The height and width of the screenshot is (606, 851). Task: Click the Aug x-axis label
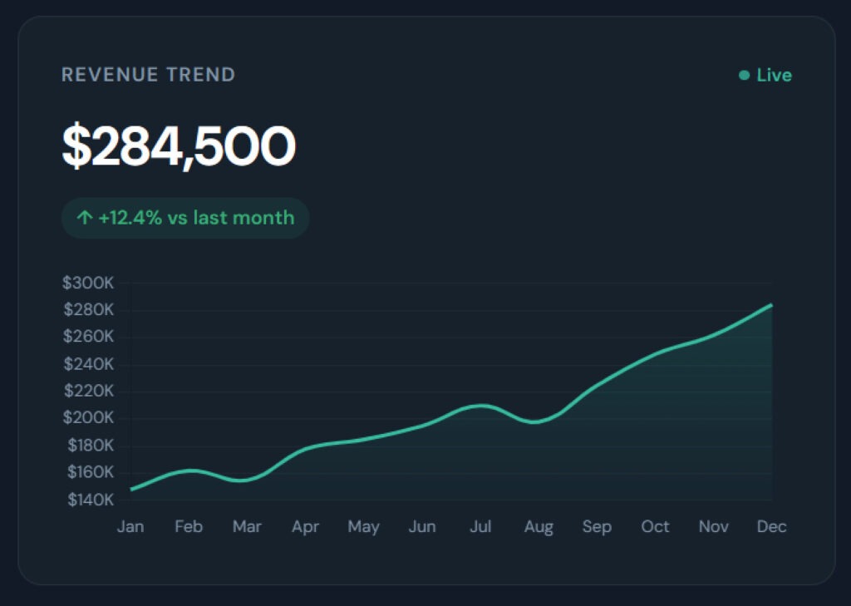tap(539, 527)
